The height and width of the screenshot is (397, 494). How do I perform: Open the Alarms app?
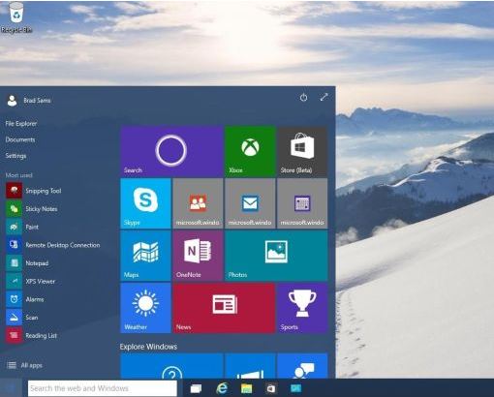(x=25, y=299)
